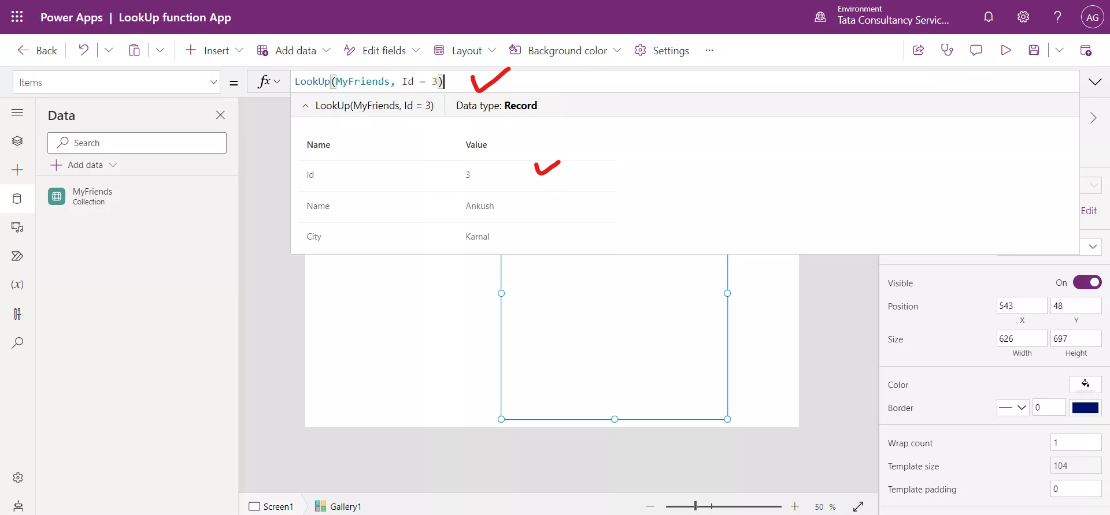
Task: Open the Insert menu
Action: tap(214, 50)
